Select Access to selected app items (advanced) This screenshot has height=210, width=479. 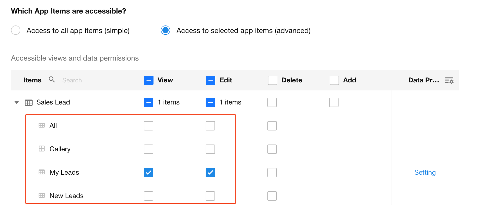click(x=165, y=30)
